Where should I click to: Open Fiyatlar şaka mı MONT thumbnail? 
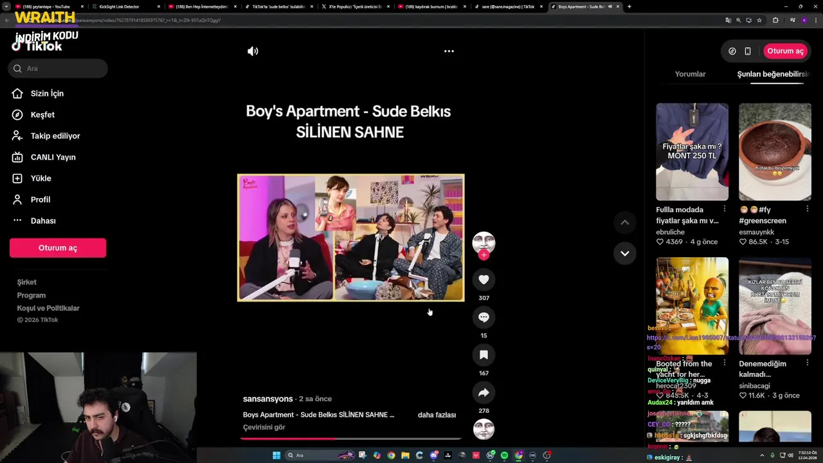pos(692,152)
